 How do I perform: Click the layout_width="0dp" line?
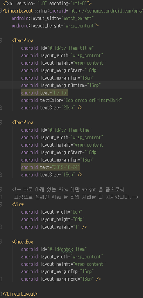52,212
